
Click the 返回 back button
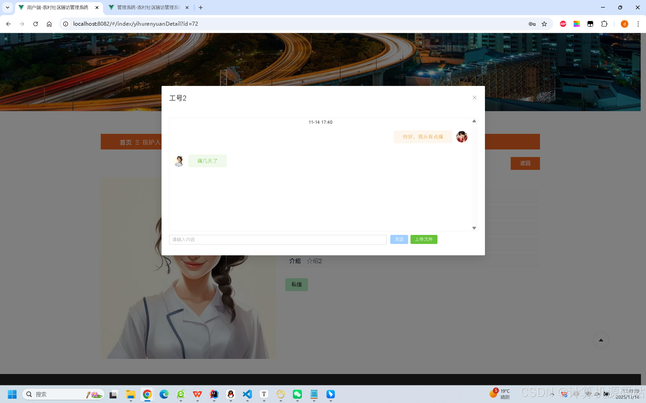525,163
